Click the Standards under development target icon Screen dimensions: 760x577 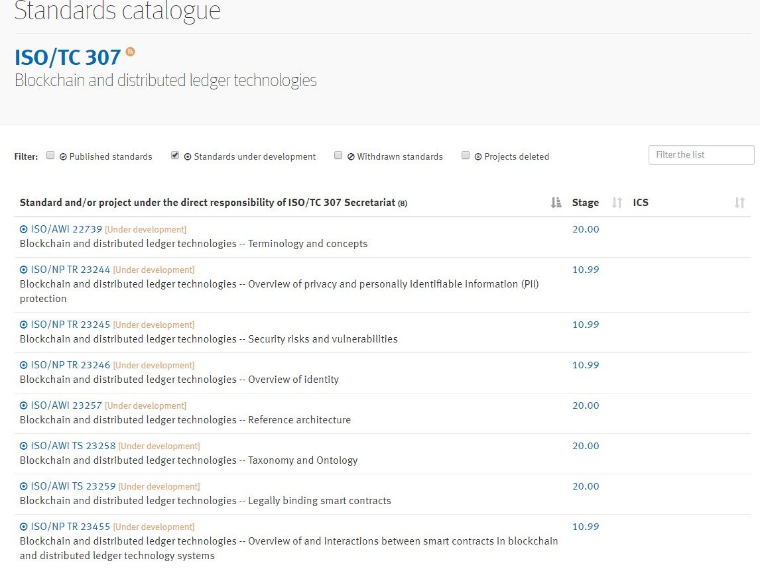pyautogui.click(x=188, y=157)
